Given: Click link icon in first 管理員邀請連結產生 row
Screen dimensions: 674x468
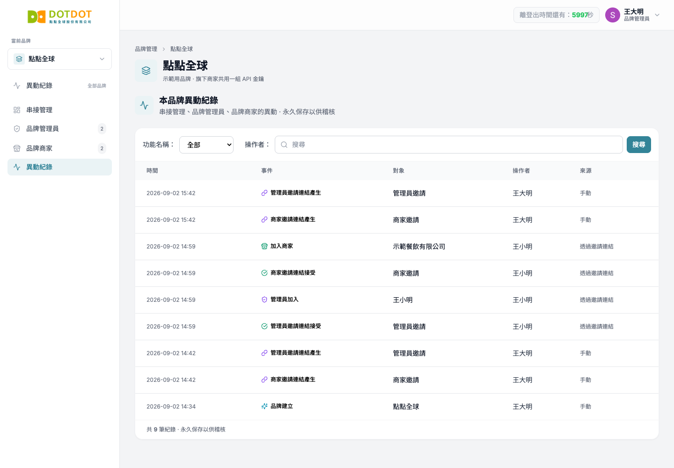Looking at the screenshot, I should click(x=264, y=193).
